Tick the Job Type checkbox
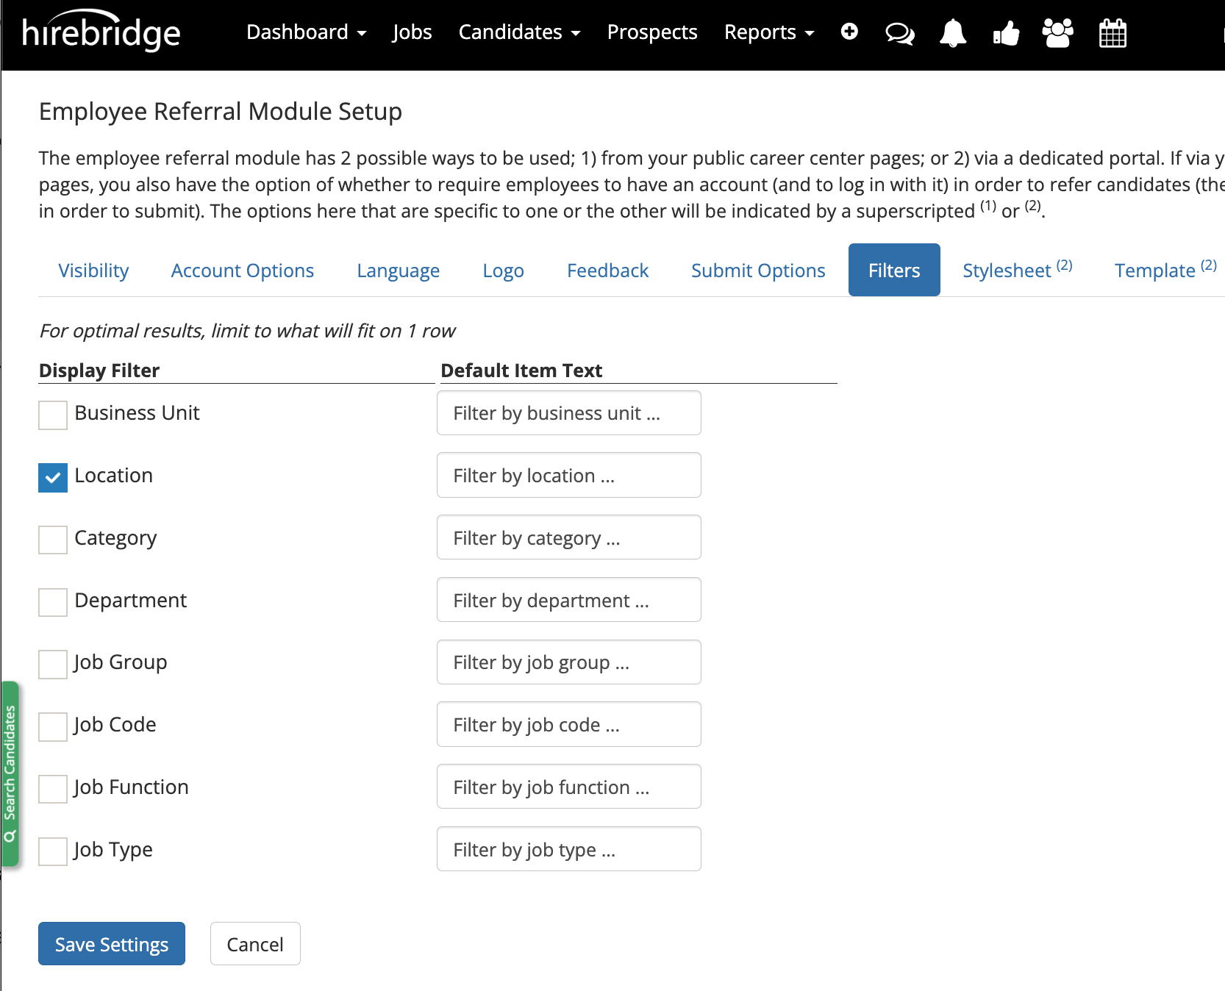This screenshot has height=991, width=1225. (x=53, y=852)
